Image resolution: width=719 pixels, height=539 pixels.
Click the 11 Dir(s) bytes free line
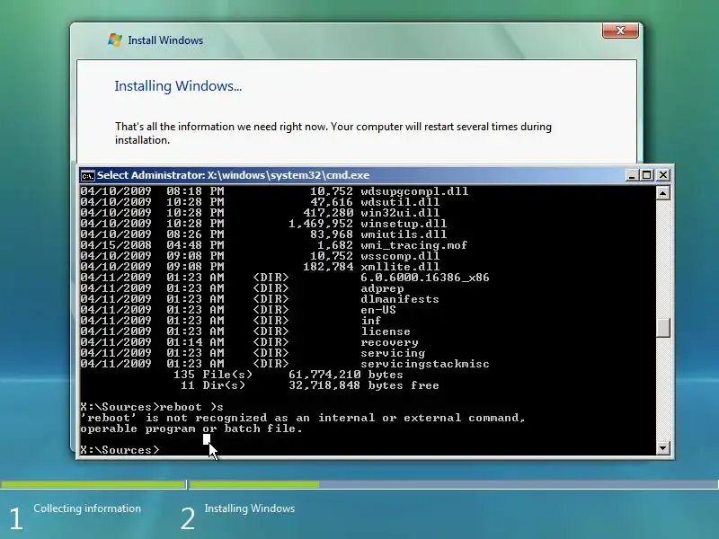(x=309, y=385)
